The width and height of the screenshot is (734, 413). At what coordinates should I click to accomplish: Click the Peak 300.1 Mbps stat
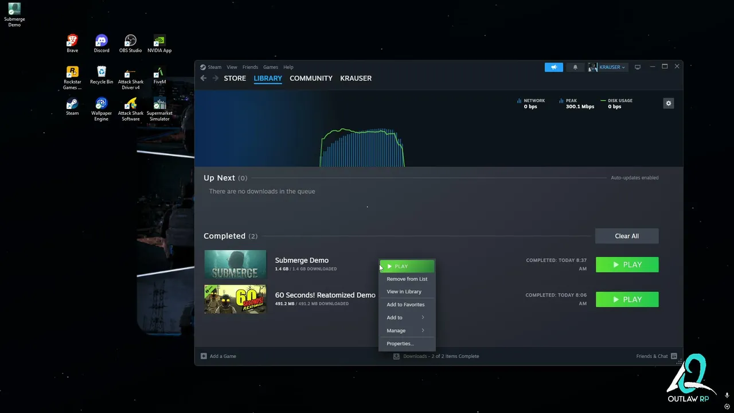pyautogui.click(x=576, y=103)
